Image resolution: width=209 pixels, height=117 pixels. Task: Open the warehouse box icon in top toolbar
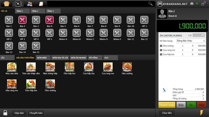tap(6, 4)
